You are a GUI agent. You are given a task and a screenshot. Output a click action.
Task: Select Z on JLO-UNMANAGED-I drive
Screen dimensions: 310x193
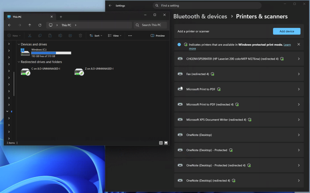[94, 72]
